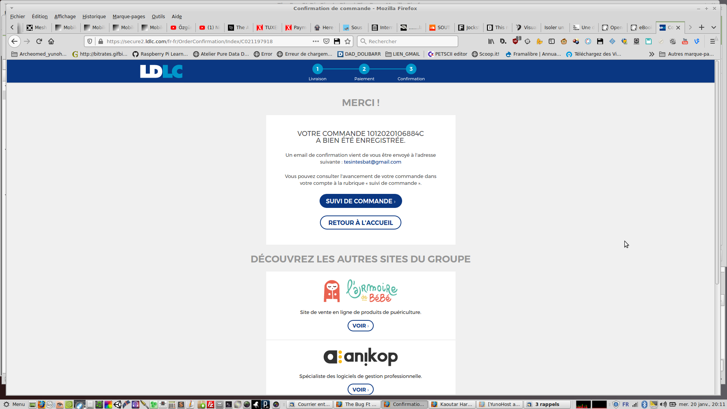Bookmark this page with star icon
Viewport: 727px width, 409px height.
point(348,41)
